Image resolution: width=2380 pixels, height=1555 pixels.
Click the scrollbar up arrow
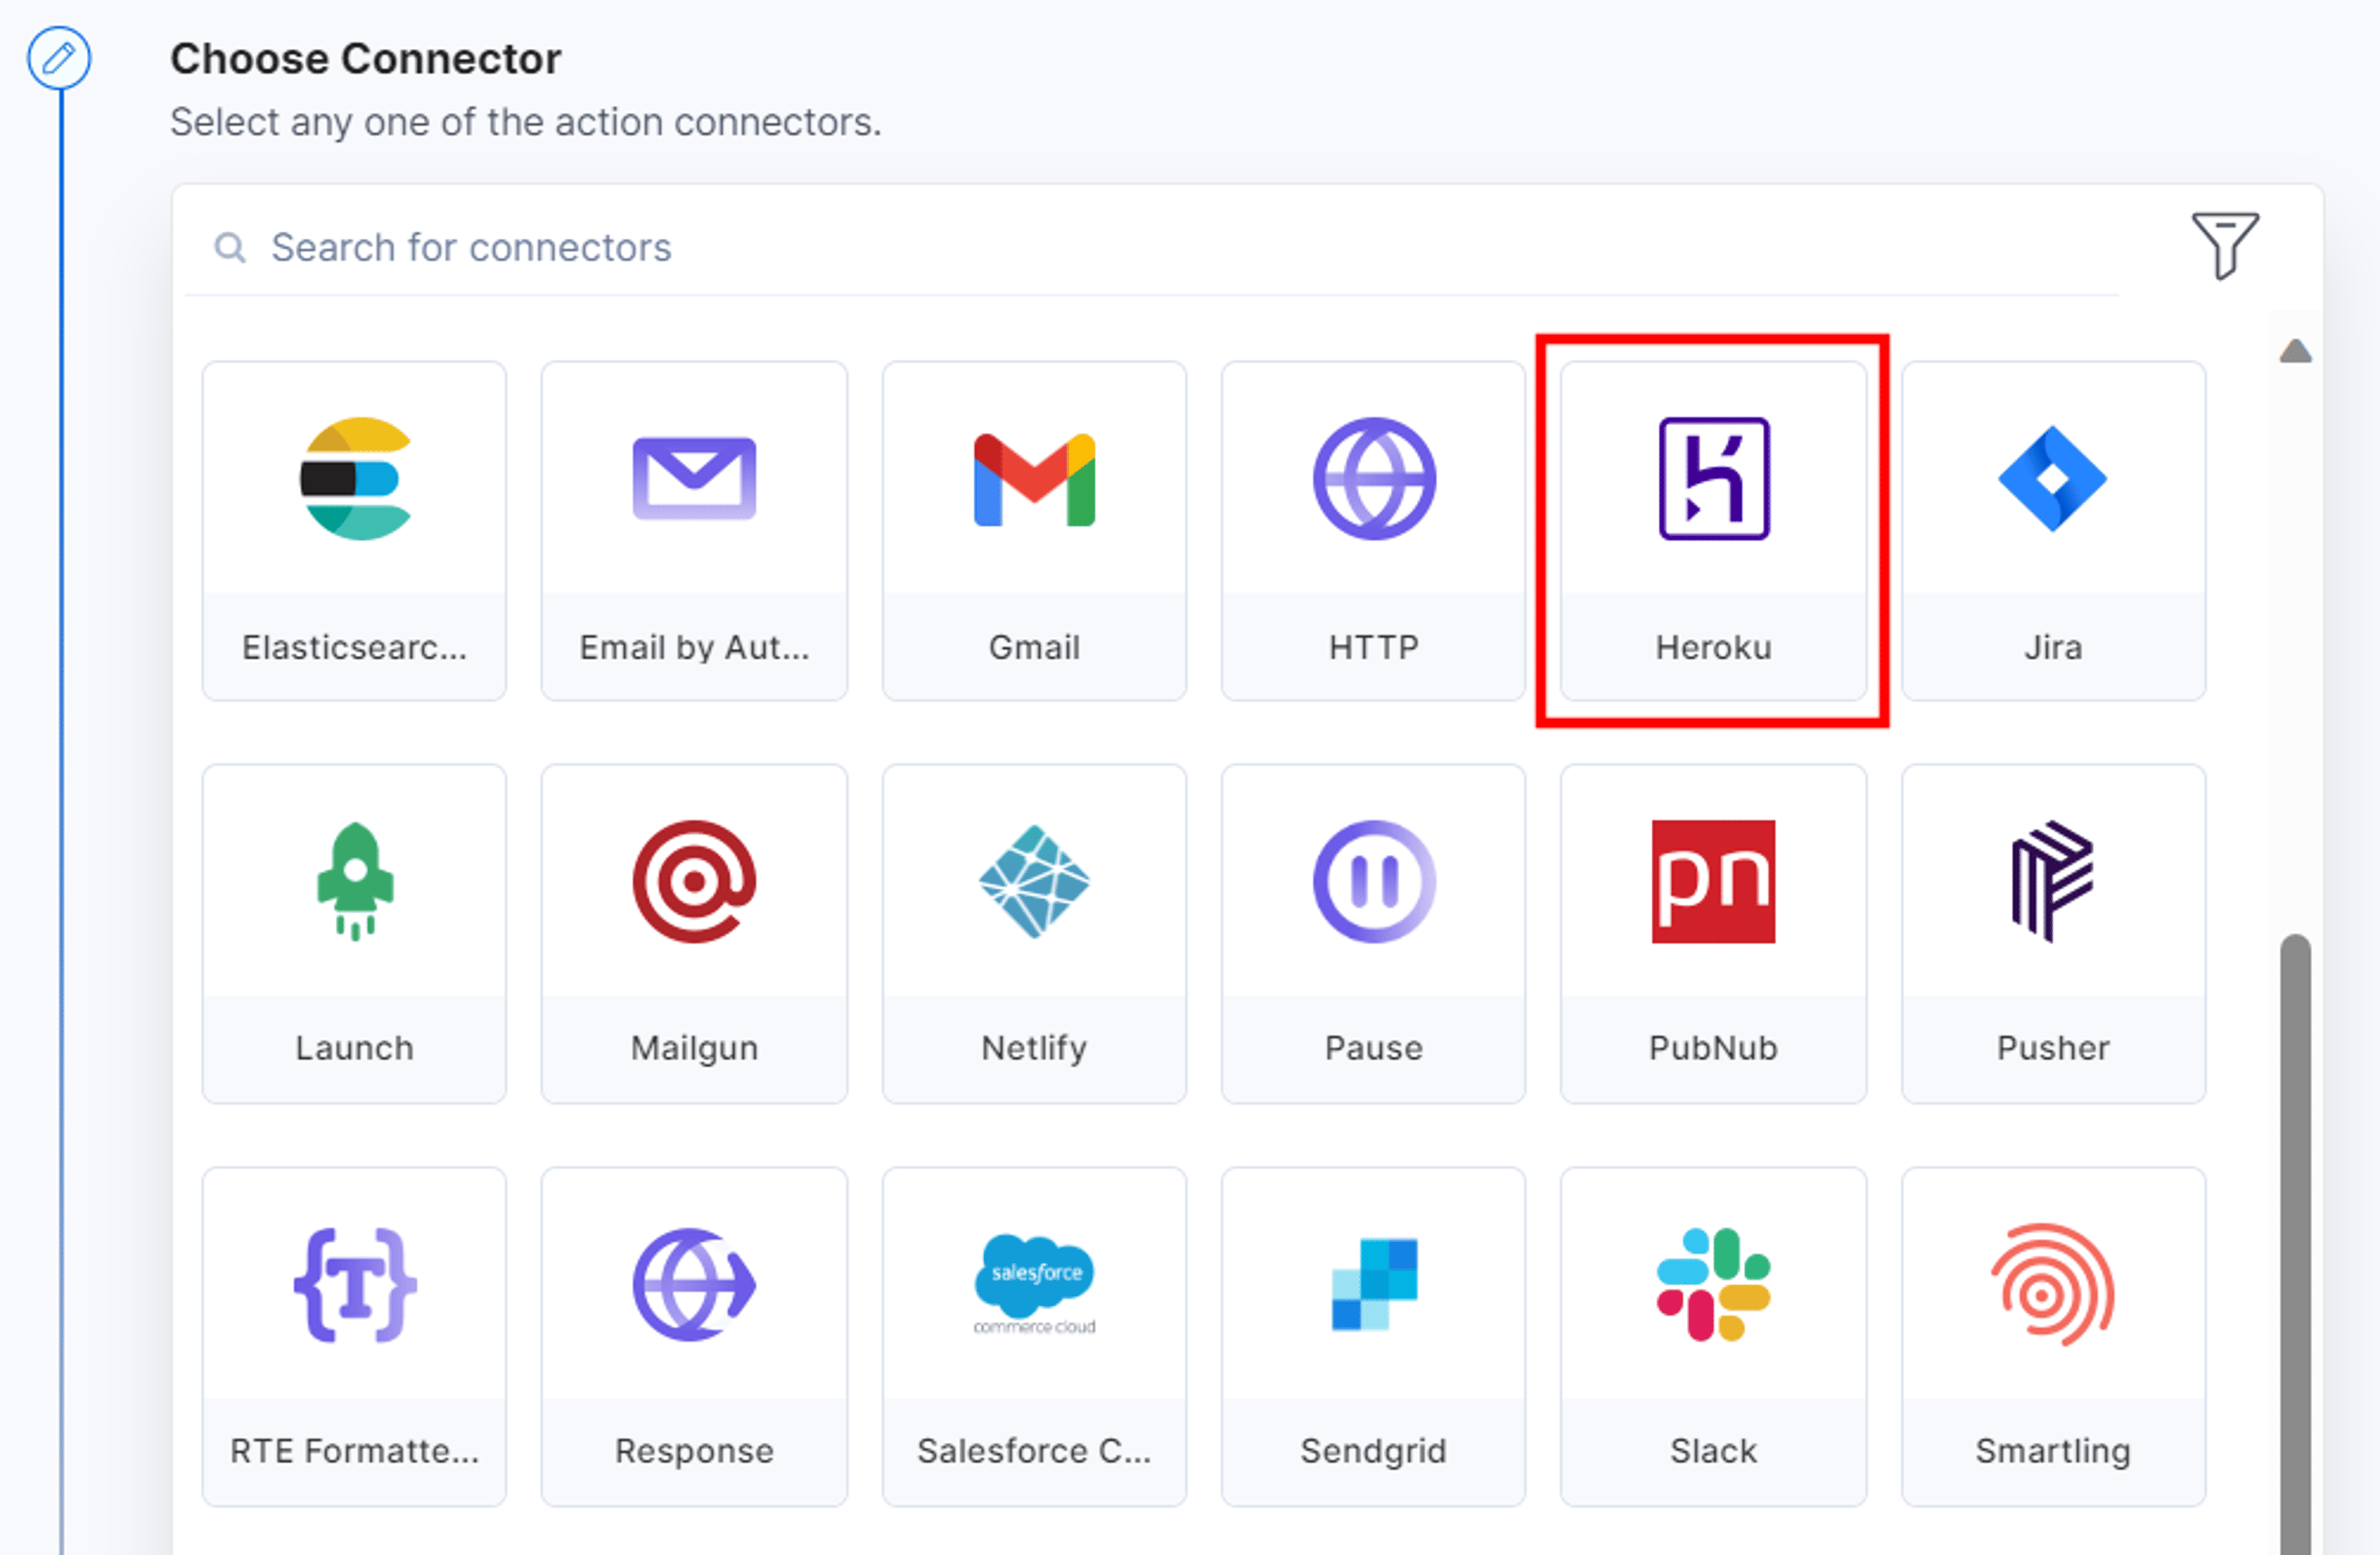(x=2295, y=351)
